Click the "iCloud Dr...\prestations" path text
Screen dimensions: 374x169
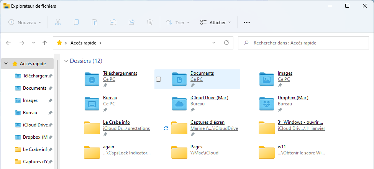126,128
